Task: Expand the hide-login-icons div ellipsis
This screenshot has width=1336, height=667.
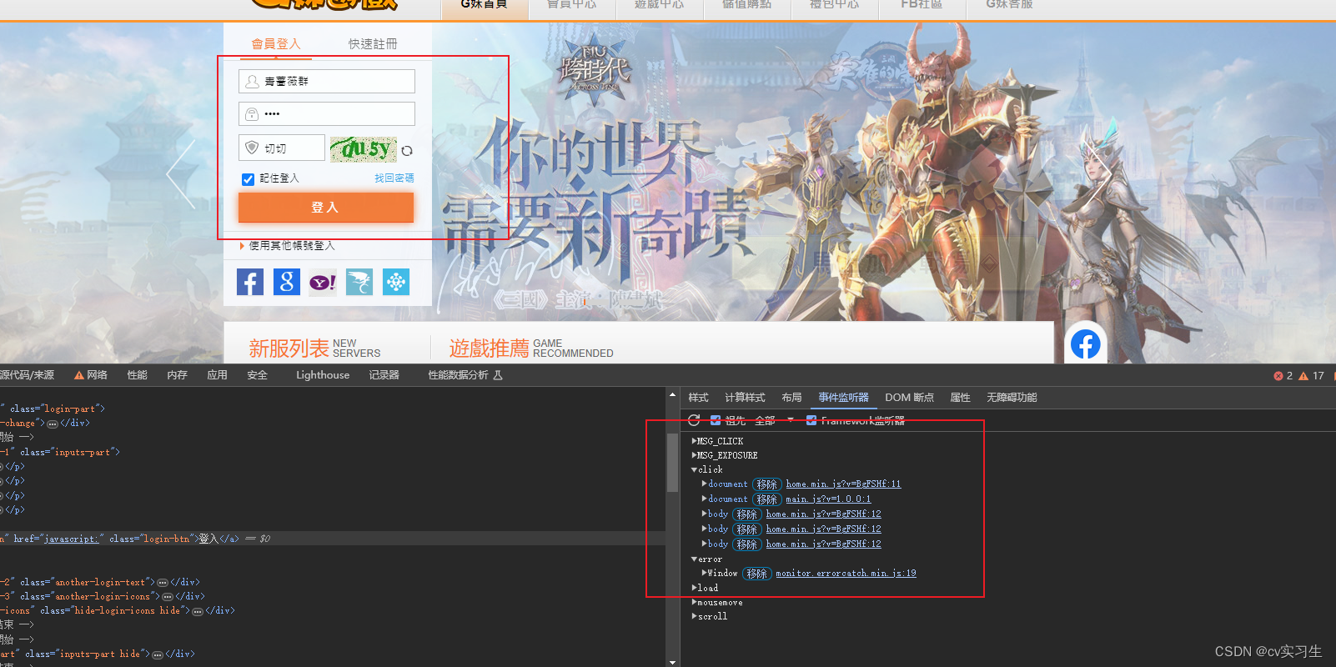Action: pyautogui.click(x=198, y=611)
